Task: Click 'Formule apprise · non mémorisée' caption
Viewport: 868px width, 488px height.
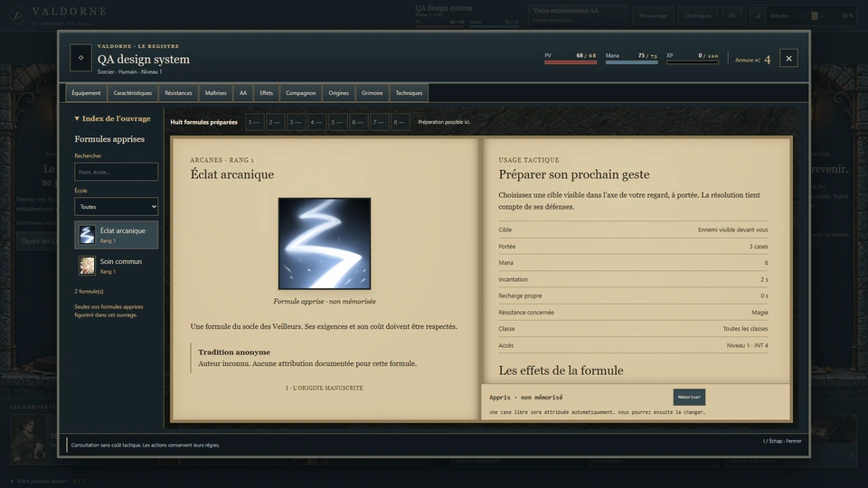Action: pos(325,302)
